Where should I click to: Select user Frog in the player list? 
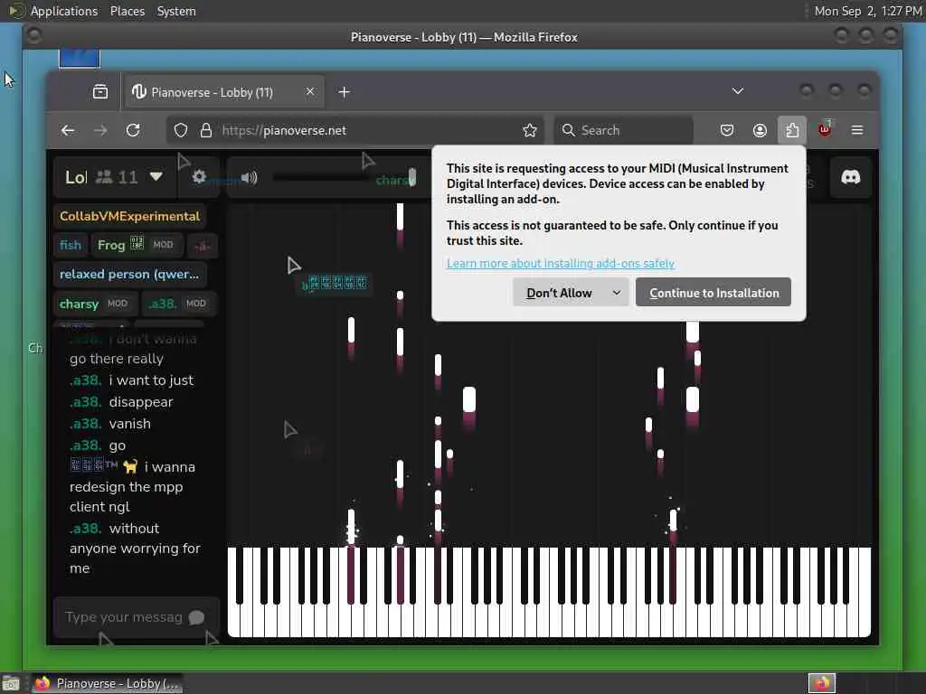137,245
